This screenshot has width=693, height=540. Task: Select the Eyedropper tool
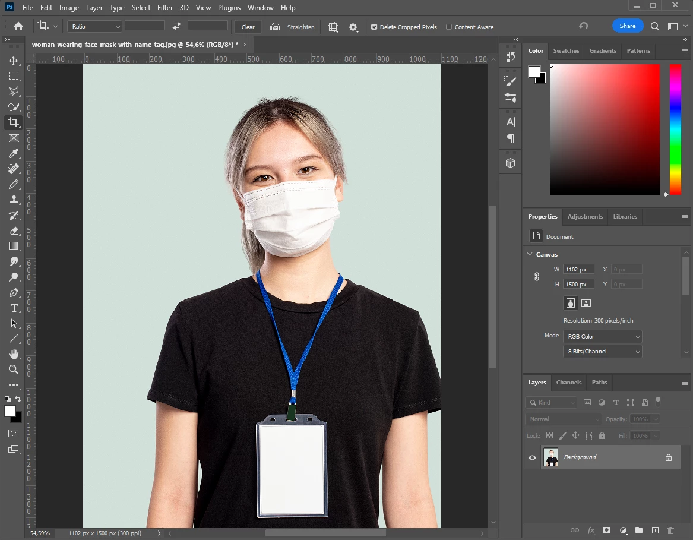point(14,153)
